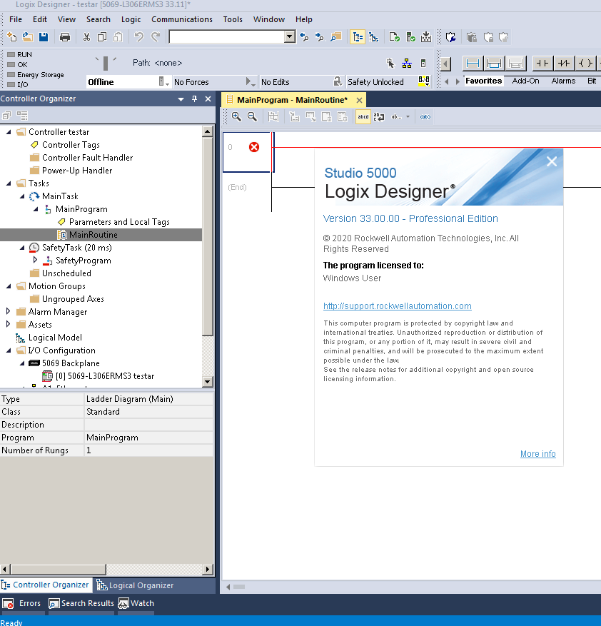601x626 pixels.
Task: Insert an Output Energize coil instruction
Action: click(585, 63)
